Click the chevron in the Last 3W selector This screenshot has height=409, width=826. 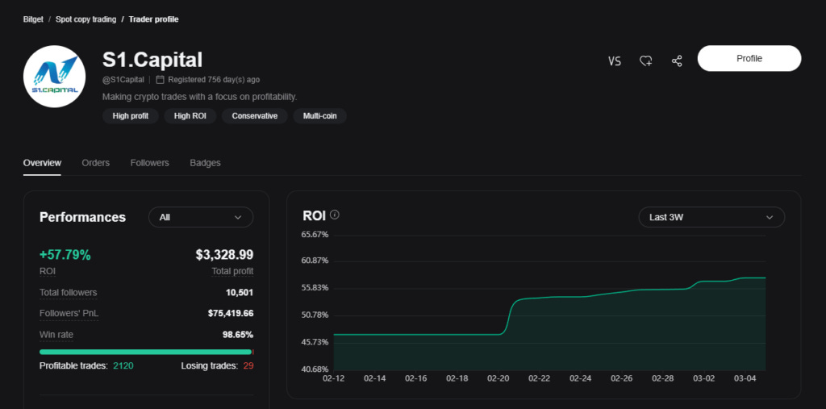pos(769,217)
